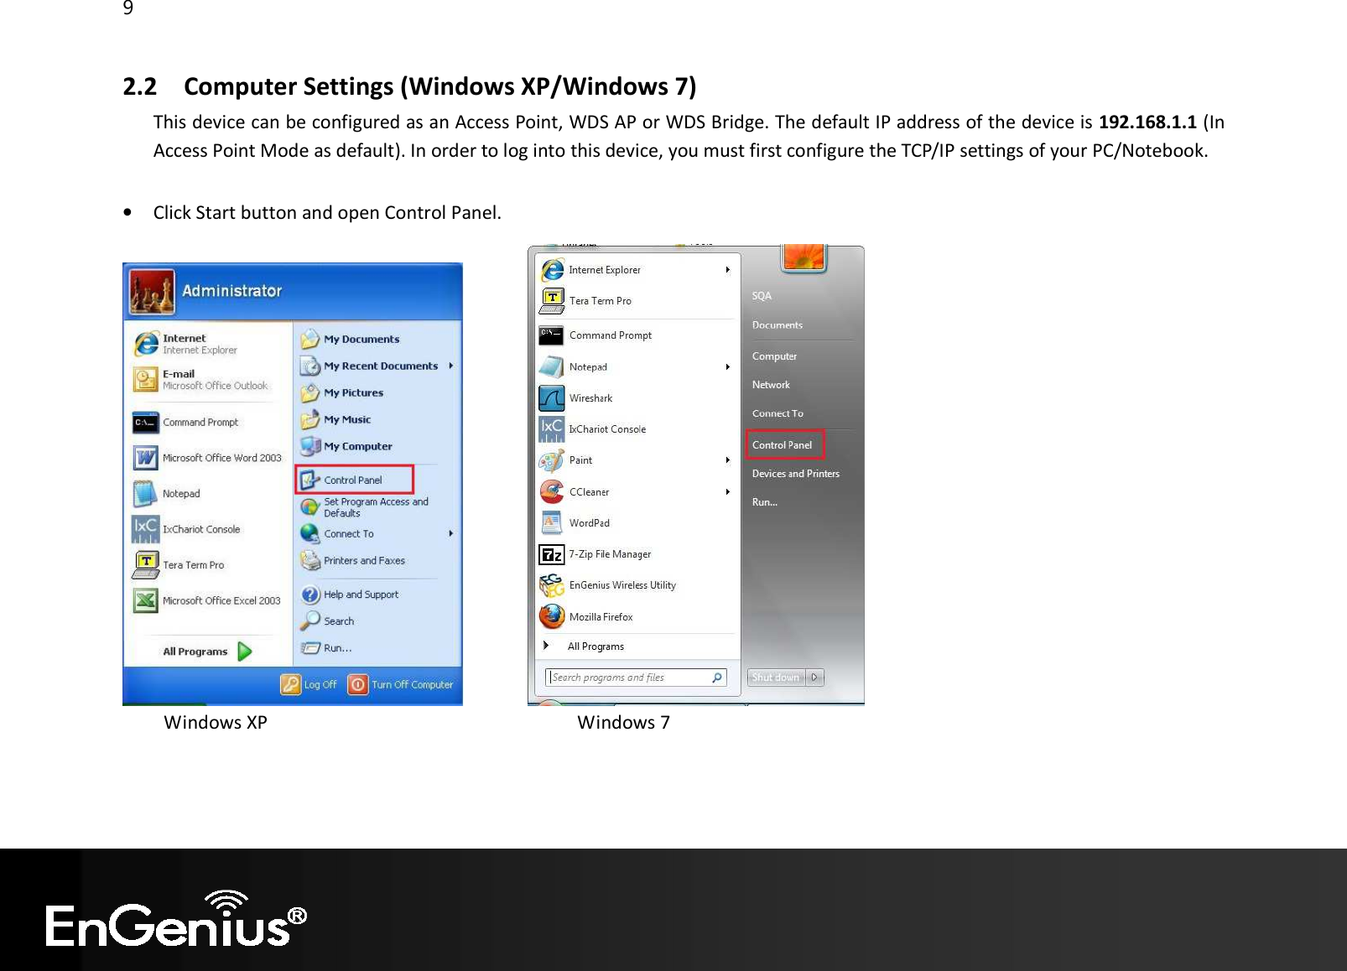
Task: Click Tera Term Pro icon in Windows 7 menu
Action: click(552, 301)
